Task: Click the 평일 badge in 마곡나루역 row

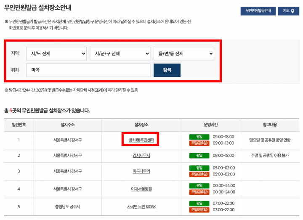Action: click(199, 168)
